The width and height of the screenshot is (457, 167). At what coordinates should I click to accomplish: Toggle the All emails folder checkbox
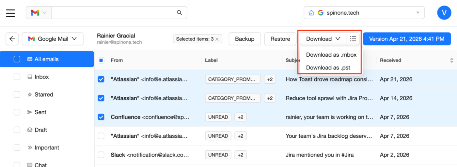(x=17, y=59)
